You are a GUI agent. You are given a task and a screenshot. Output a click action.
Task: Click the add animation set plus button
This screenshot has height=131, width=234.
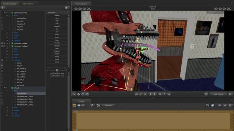[3, 8]
